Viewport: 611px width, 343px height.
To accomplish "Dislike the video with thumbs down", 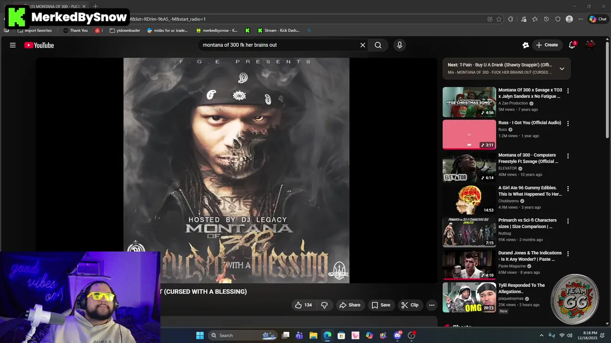I will (x=324, y=305).
